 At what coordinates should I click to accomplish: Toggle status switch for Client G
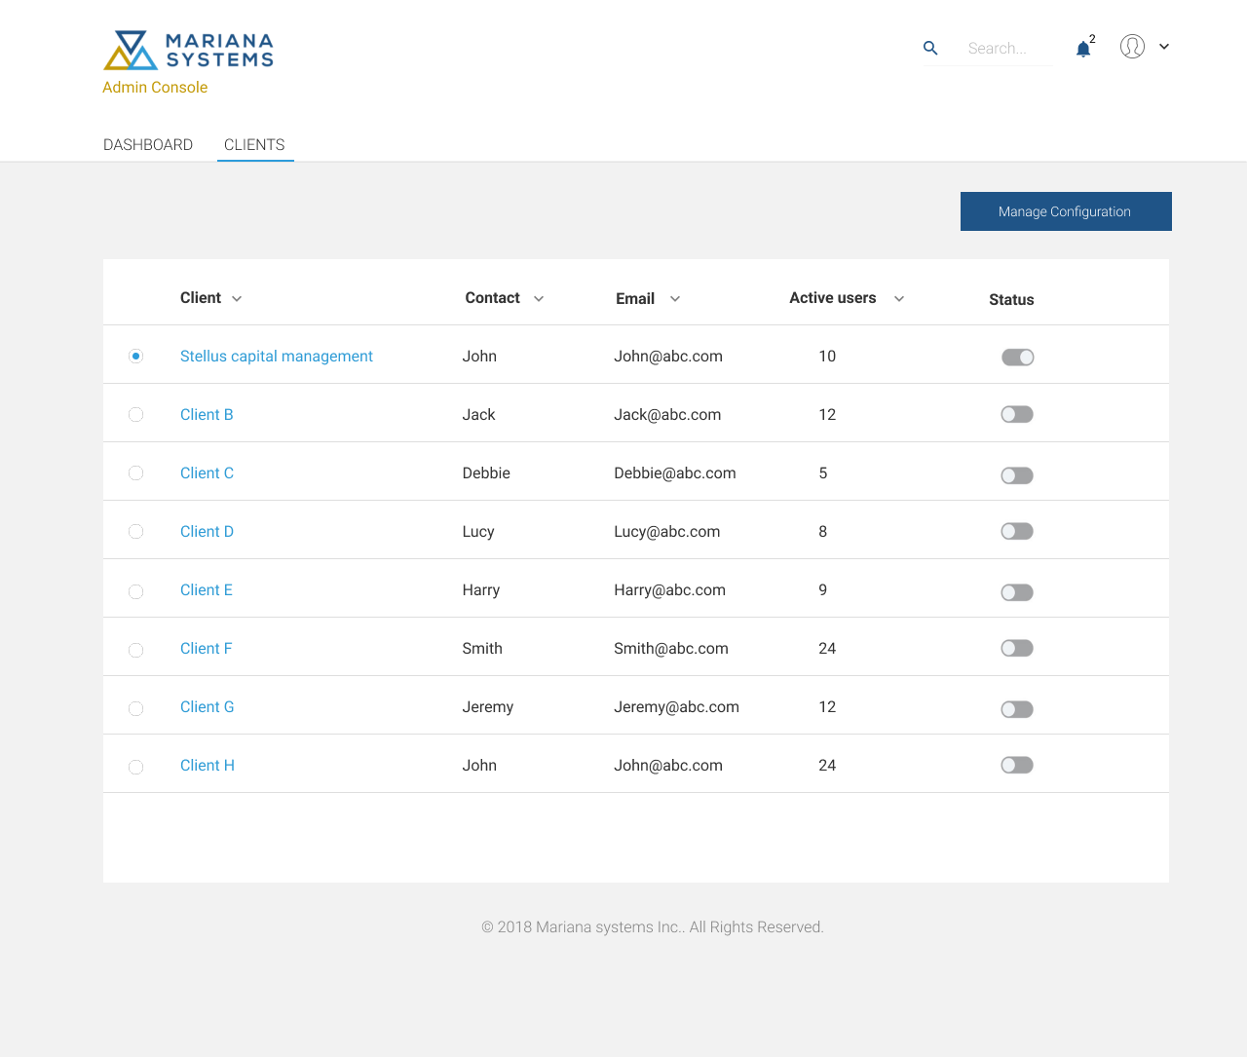1017,709
